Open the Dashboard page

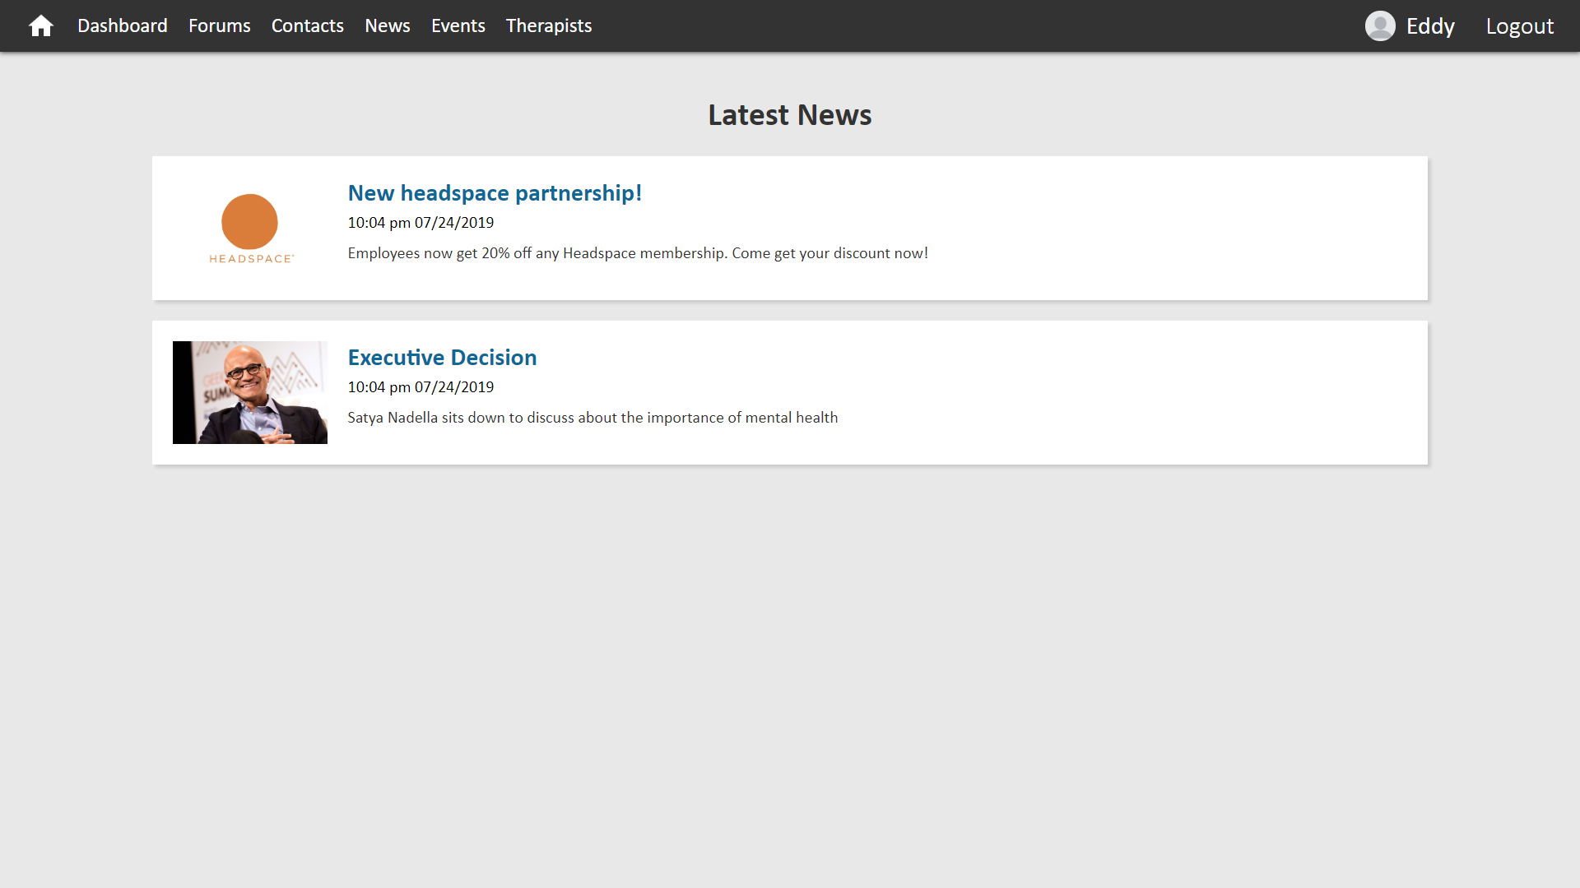pos(122,26)
